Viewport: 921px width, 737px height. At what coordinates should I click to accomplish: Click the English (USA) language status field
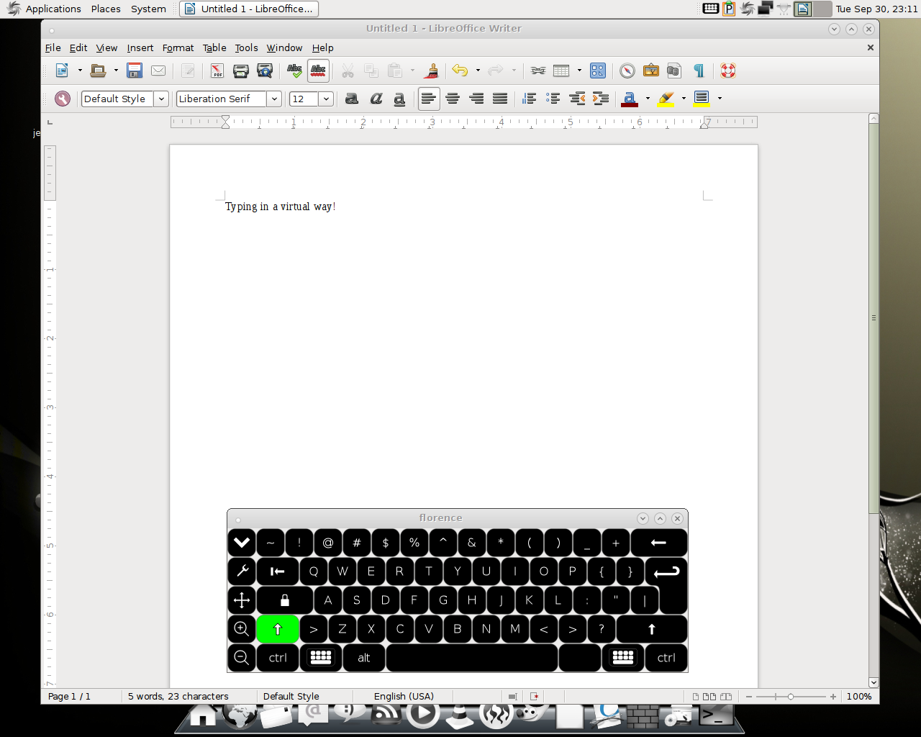point(404,696)
